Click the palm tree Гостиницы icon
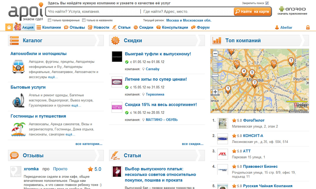The height and width of the screenshot is (189, 316). pyautogui.click(x=18, y=129)
